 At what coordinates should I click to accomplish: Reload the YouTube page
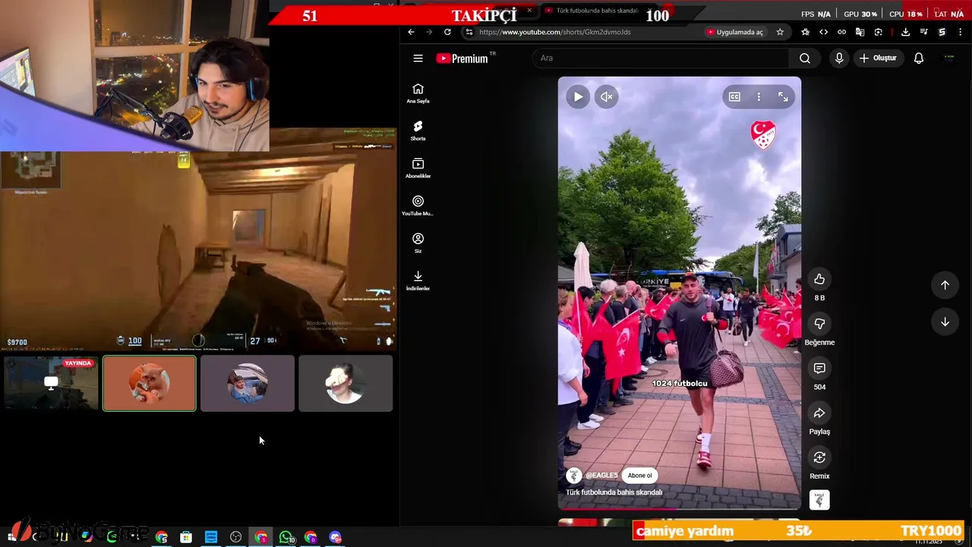tap(447, 32)
